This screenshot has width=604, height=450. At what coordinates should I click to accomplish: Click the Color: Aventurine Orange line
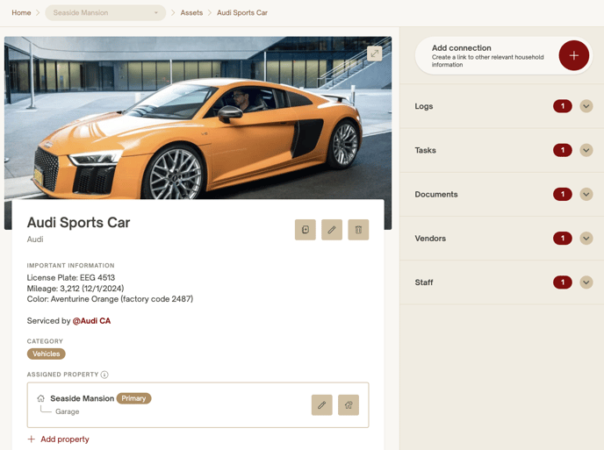[x=110, y=299]
